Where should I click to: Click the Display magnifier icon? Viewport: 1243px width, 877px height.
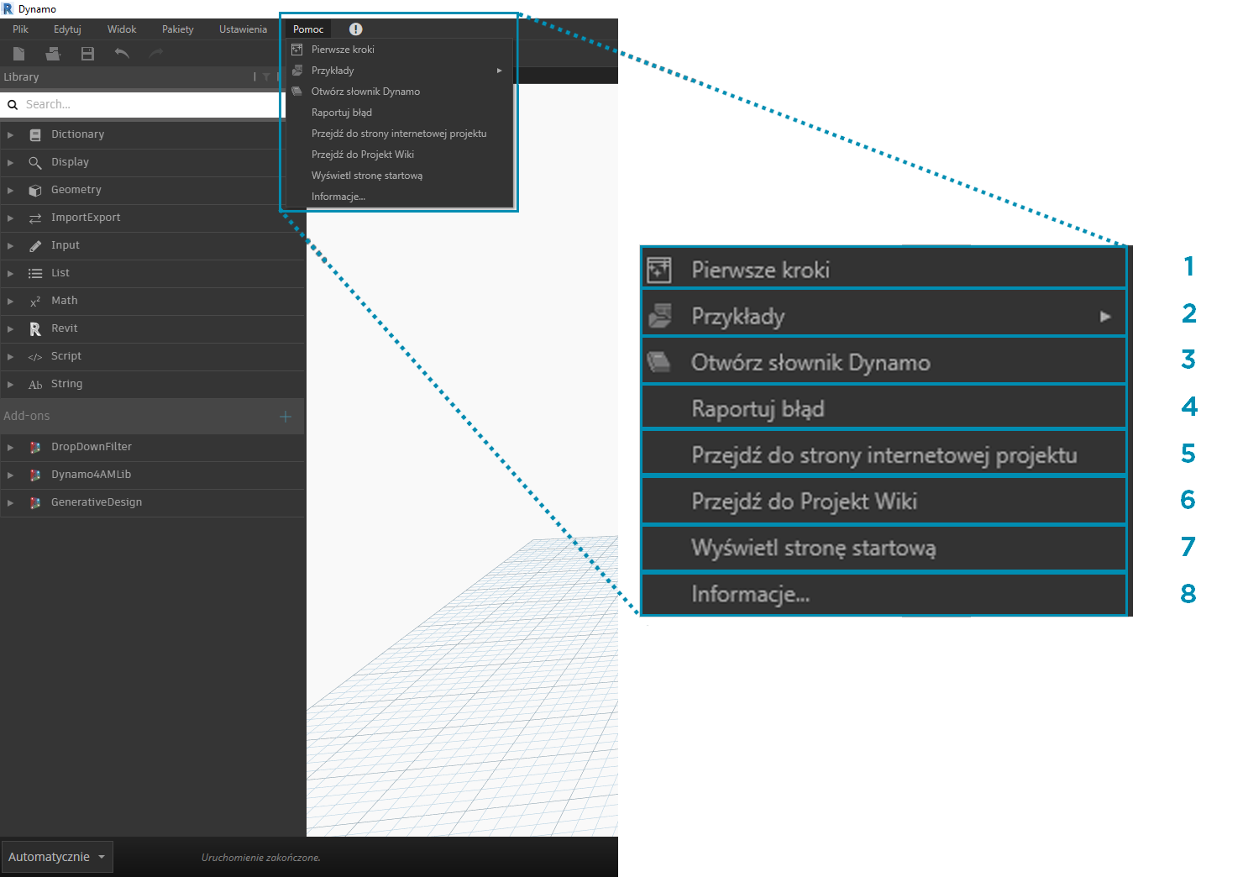tap(35, 162)
